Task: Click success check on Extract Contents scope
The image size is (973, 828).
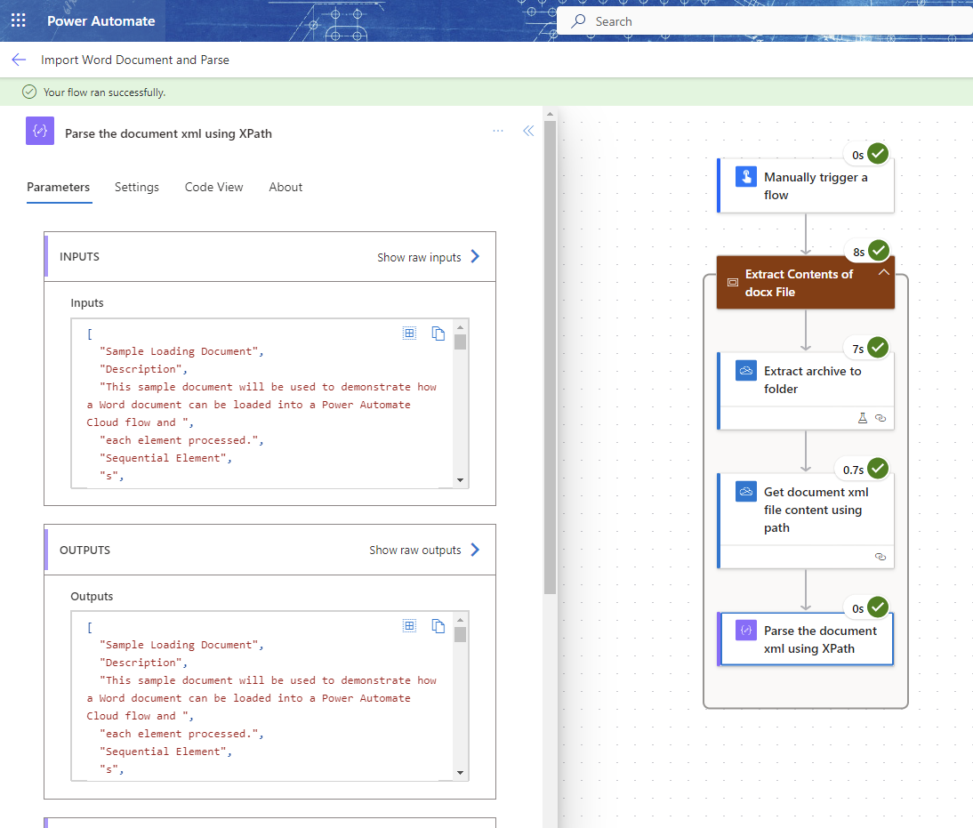Action: 878,250
